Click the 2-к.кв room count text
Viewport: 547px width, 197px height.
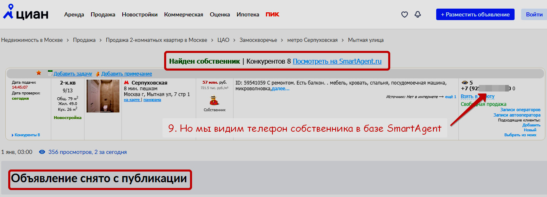point(68,83)
